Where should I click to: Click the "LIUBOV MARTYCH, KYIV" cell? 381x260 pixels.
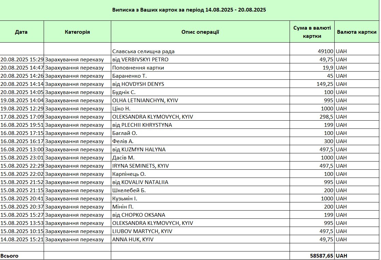[142, 231]
